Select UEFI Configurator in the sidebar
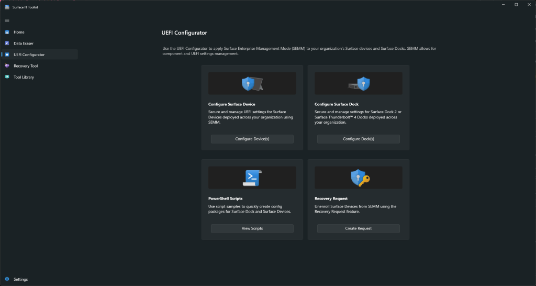The image size is (536, 286). [29, 54]
